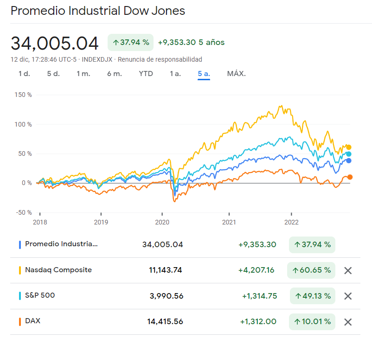Click the Promedio Industrial Dow Jones title
Screen dimensions: 372x339
(98, 11)
